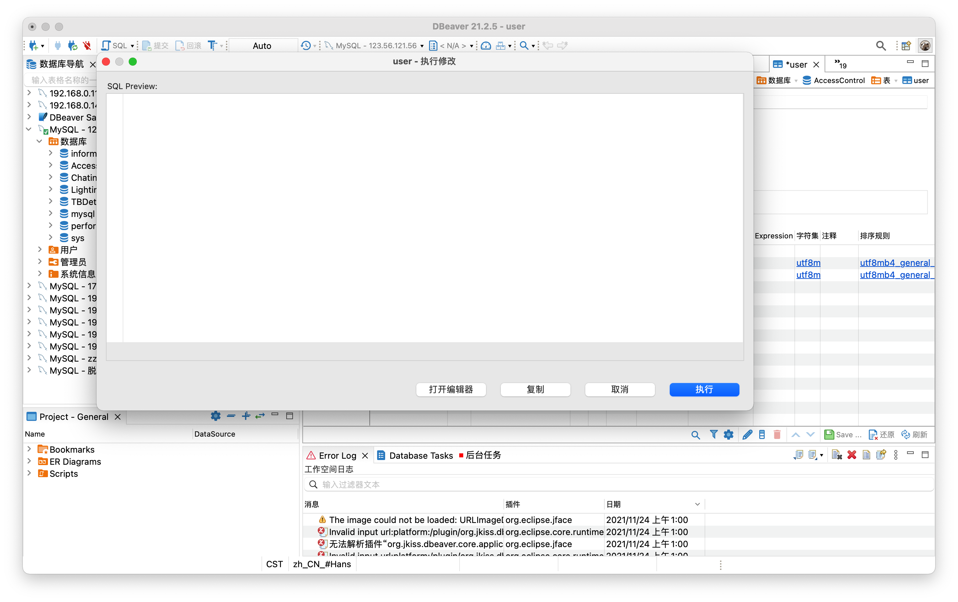
Task: Click the utf8mb4_general collation link
Action: click(x=896, y=262)
